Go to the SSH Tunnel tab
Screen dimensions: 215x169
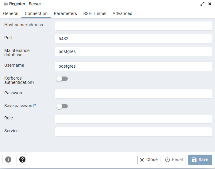tap(95, 13)
